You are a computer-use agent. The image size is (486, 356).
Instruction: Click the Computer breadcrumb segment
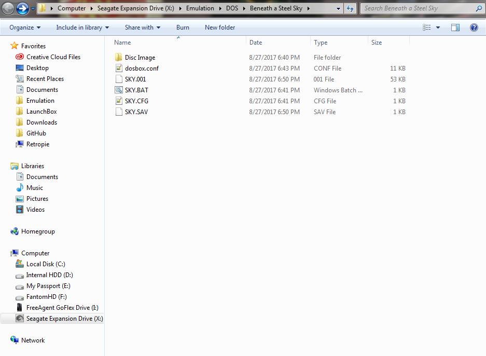coord(72,8)
